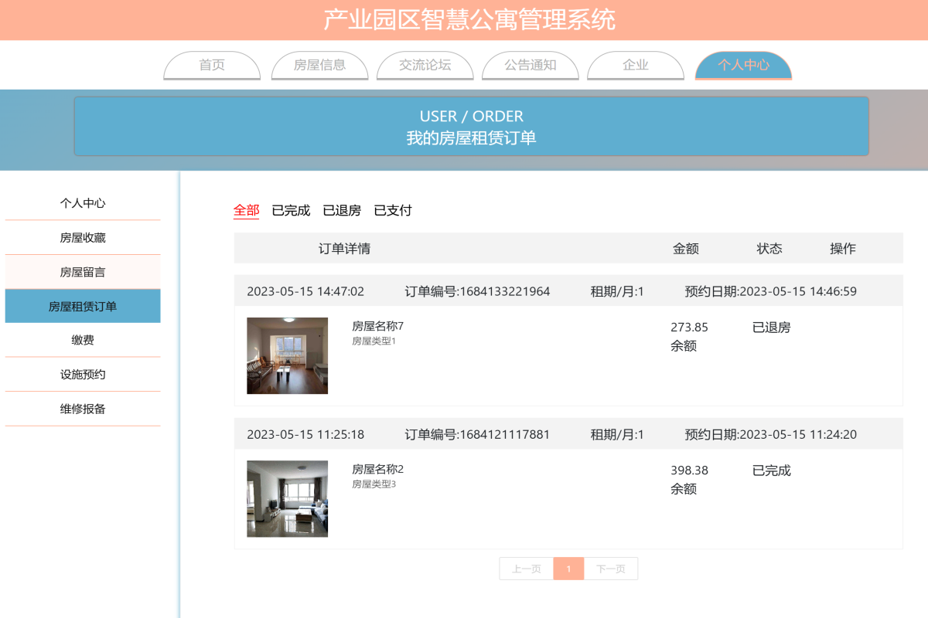Open 房屋留言 from the sidebar

(83, 272)
